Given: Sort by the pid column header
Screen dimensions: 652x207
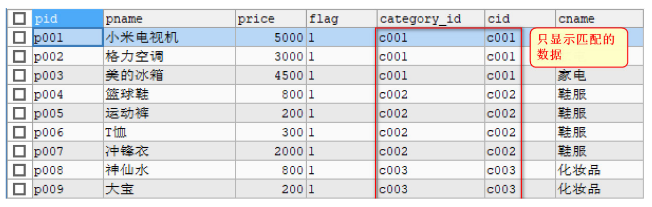Looking at the screenshot, I should coord(68,19).
